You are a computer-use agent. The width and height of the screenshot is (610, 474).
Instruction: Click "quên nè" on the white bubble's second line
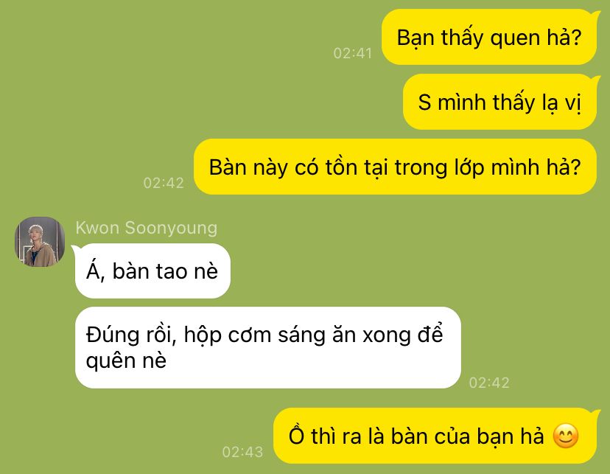pos(126,360)
